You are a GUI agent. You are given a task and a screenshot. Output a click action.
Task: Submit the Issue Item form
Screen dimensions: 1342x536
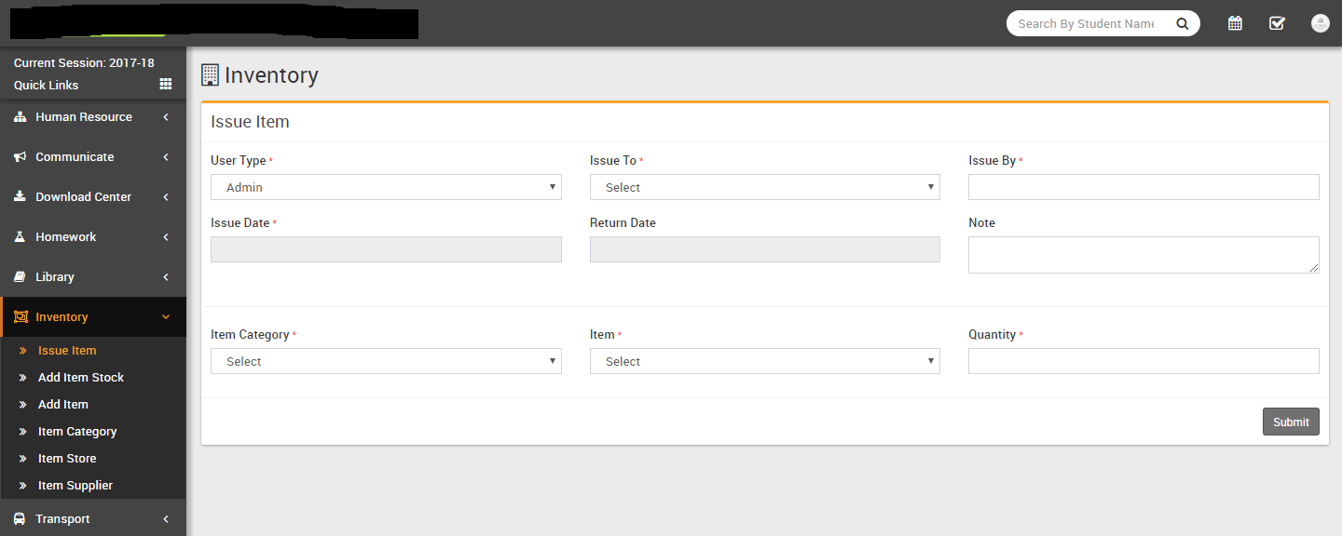1291,422
